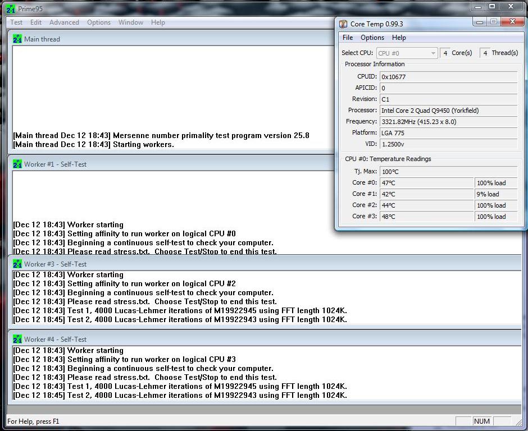Screen dimensions: 528x431
Task: Click the VID value 1.2500v
Action: 449,144
